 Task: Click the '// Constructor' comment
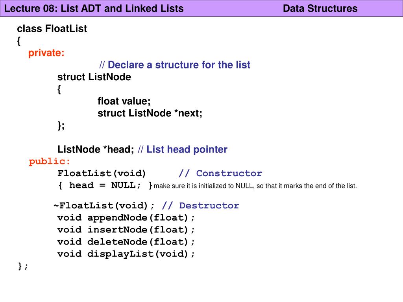tap(220, 173)
